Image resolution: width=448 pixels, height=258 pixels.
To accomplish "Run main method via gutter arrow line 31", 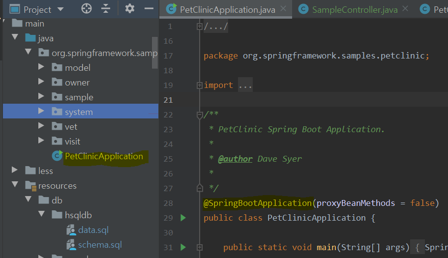I will [x=183, y=247].
